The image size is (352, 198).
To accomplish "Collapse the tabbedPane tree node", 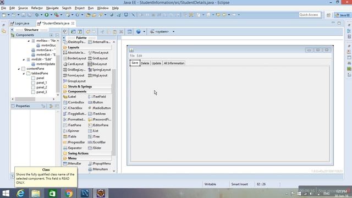I will click(24, 73).
